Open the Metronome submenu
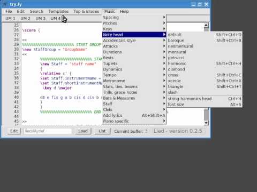 pyautogui.click(x=134, y=81)
